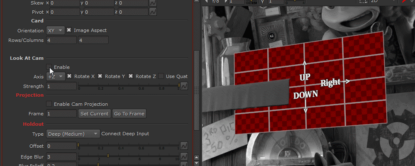
Task: Click the Card section heading
Action: tap(37, 21)
